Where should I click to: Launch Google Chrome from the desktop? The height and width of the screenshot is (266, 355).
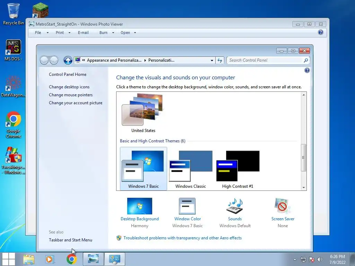pos(14,124)
